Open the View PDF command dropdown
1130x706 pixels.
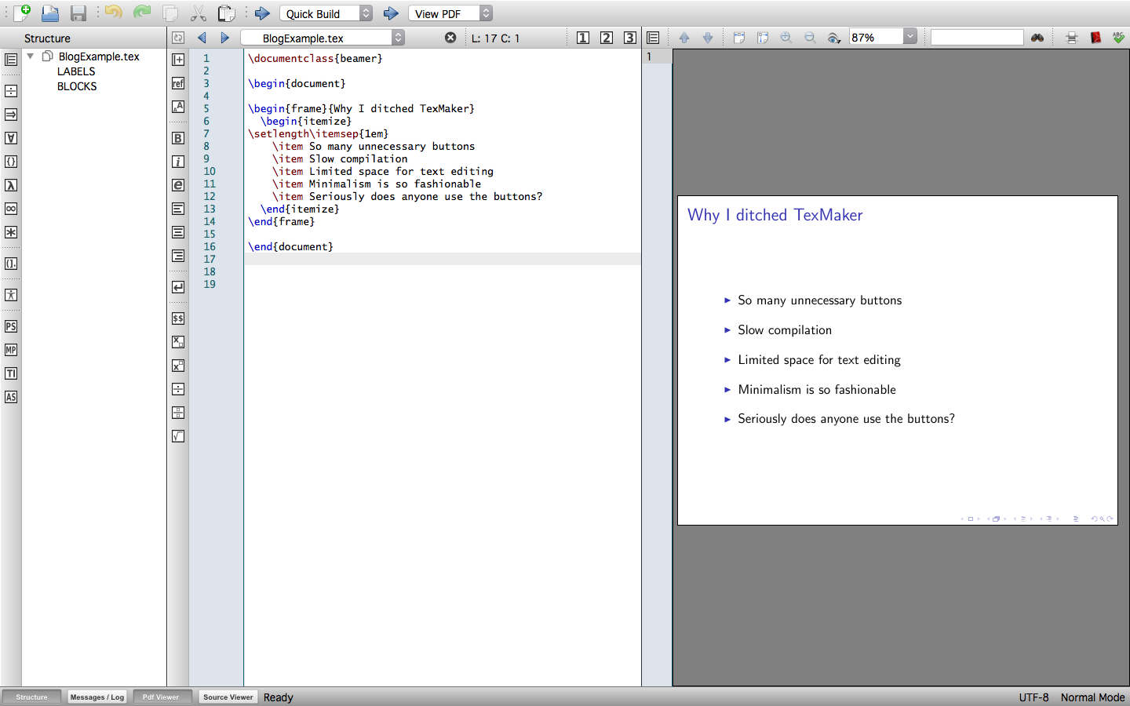[x=450, y=13]
